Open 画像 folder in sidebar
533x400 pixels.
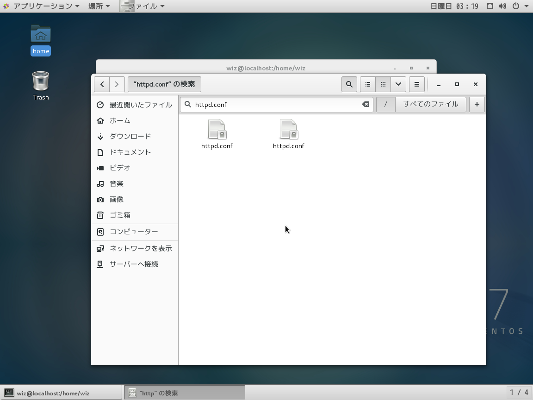tap(135, 200)
